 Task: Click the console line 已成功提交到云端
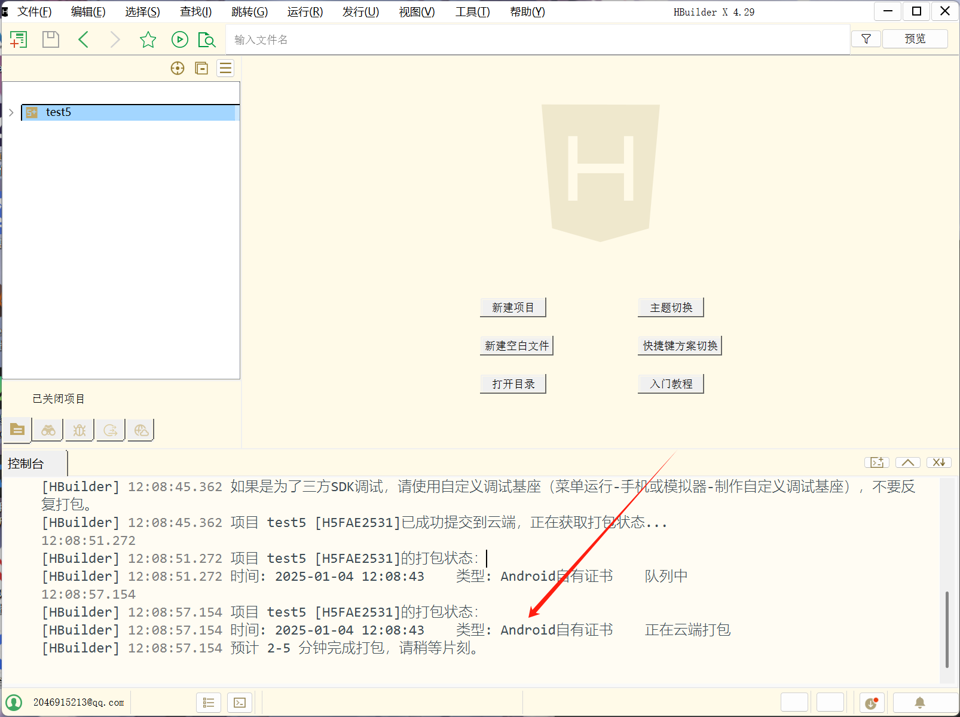coord(354,523)
